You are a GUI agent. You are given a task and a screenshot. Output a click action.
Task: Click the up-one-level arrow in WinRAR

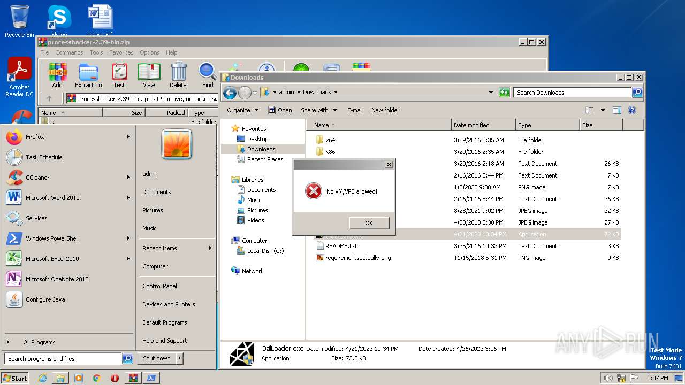pos(49,98)
